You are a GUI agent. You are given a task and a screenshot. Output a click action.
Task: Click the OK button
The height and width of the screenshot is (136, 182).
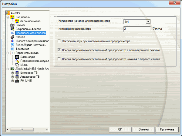[x=120, y=129]
